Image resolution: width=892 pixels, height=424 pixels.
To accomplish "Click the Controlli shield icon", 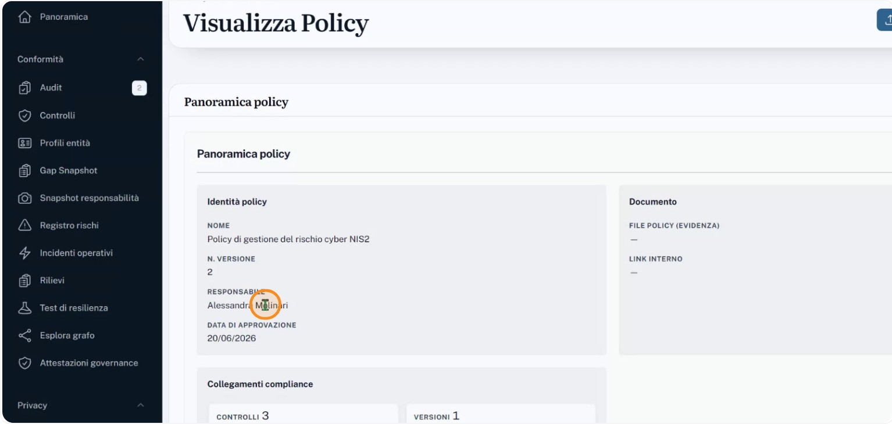I will click(x=24, y=116).
